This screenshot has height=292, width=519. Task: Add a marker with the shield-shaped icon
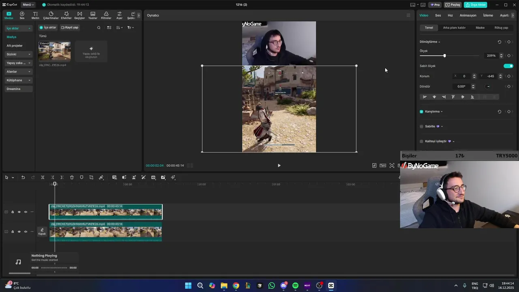[81, 177]
